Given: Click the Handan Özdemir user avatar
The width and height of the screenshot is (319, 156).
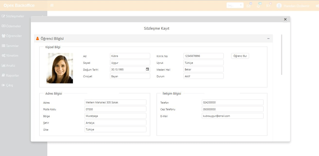Looking at the screenshot, I should tap(279, 6).
